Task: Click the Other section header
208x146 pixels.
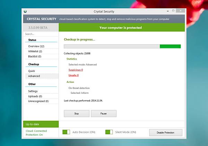Action: pyautogui.click(x=32, y=84)
